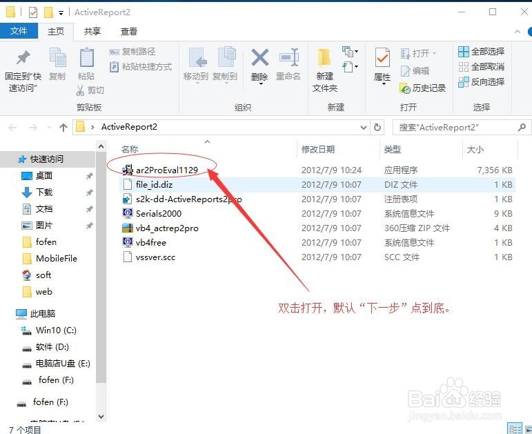The height and width of the screenshot is (434, 532).
Task: Open Desktop (桌面) in the sidebar
Action: pyautogui.click(x=37, y=176)
